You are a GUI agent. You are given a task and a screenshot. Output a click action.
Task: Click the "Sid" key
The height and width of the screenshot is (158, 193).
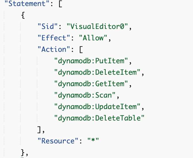pos(48,27)
